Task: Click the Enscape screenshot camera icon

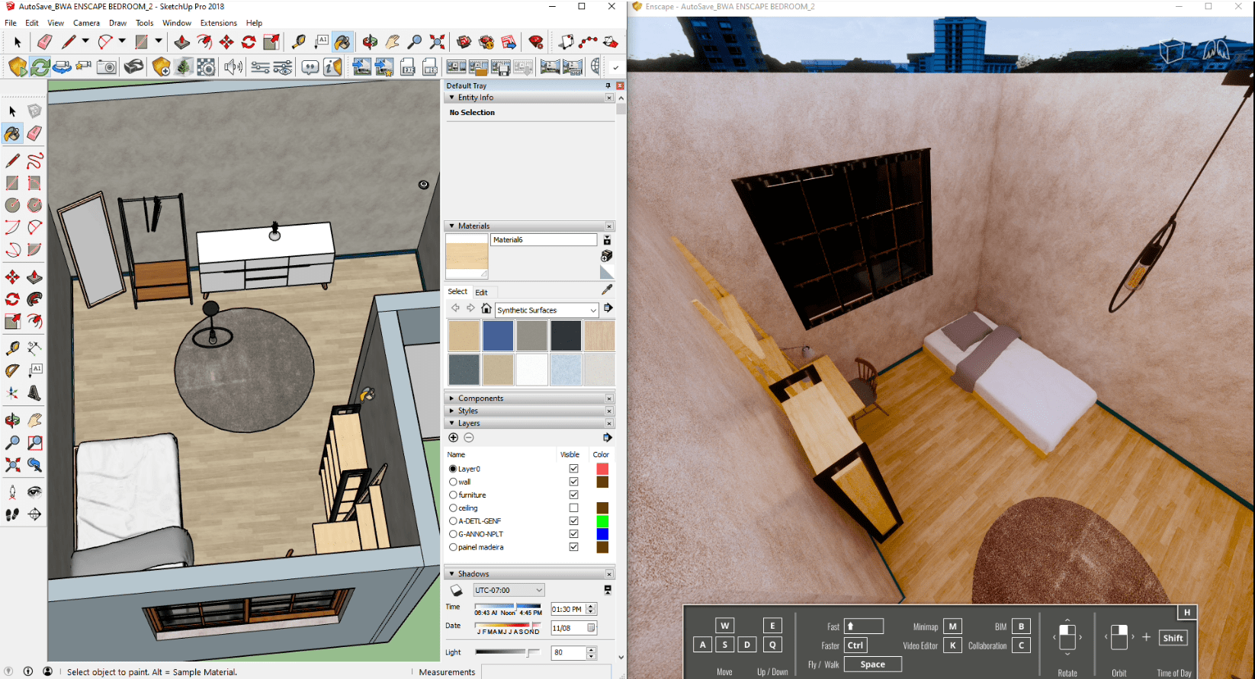Action: [x=107, y=67]
